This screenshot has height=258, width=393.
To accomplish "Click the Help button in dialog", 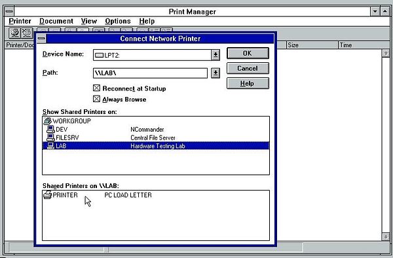I will tap(248, 83).
